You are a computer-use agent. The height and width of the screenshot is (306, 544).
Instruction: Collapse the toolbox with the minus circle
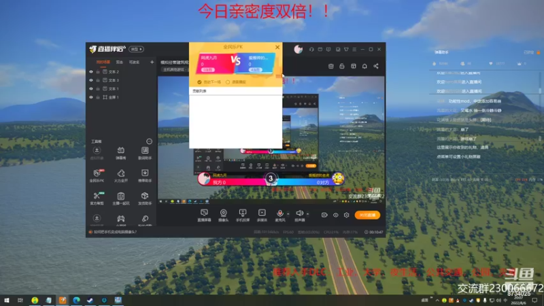[x=149, y=141]
